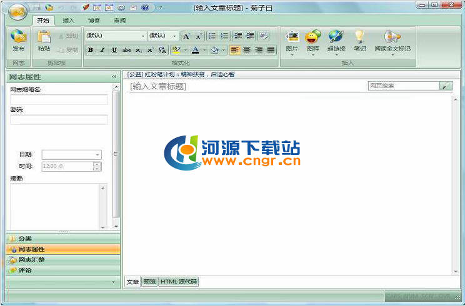Viewport: 465px width, 306px height.
Task: Switch to the 审阅 ribbon tab
Action: [x=120, y=20]
